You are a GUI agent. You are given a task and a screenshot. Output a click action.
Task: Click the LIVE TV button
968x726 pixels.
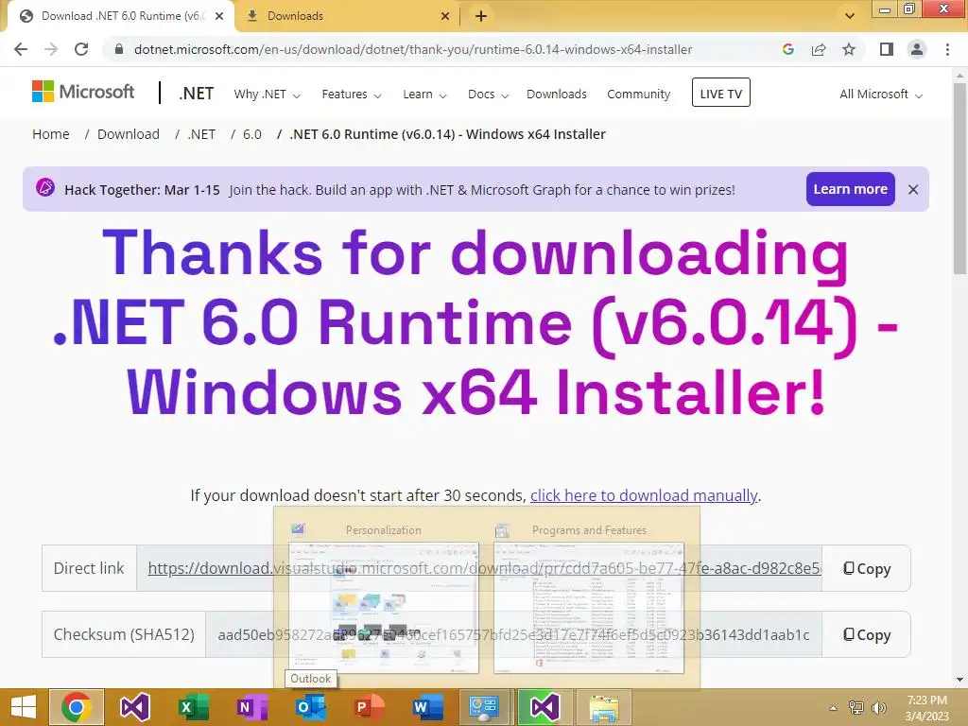(x=721, y=93)
